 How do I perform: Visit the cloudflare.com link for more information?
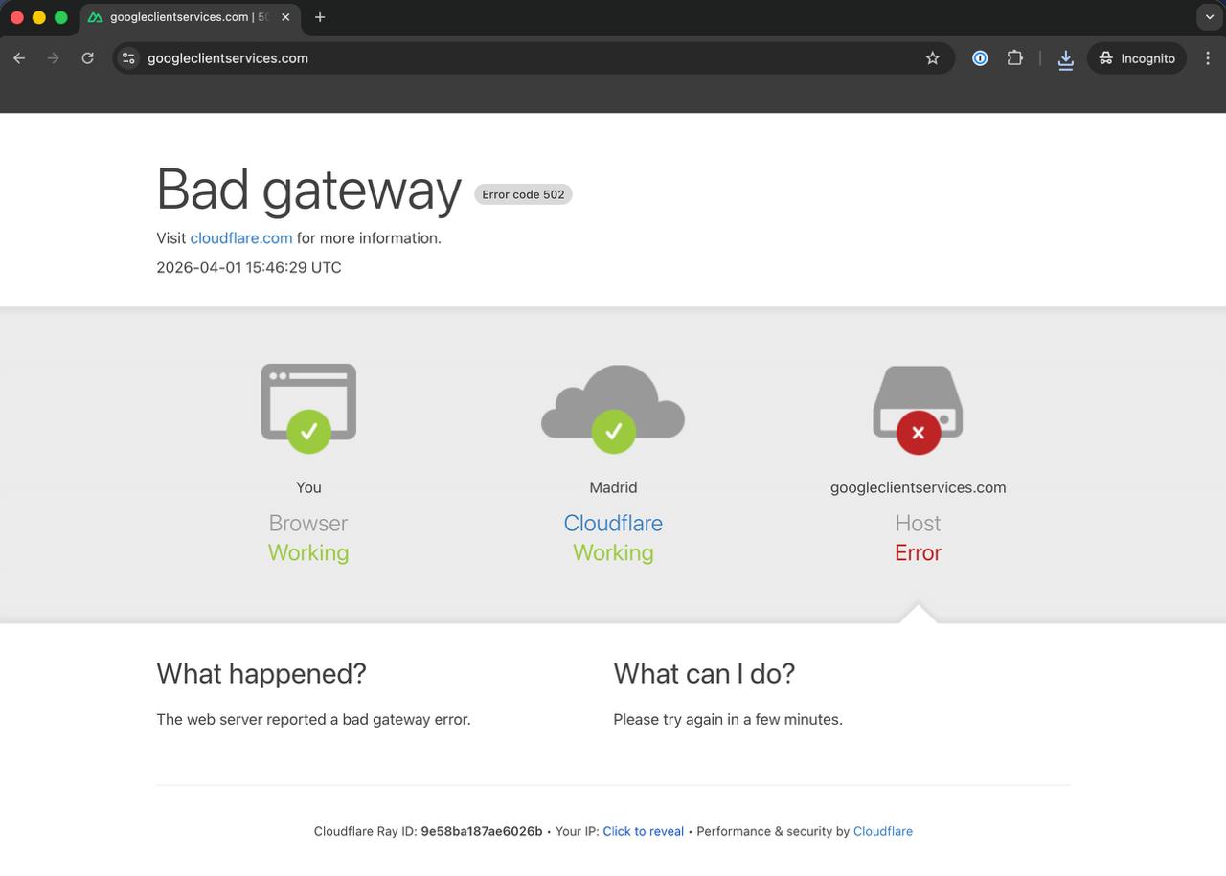click(x=240, y=237)
